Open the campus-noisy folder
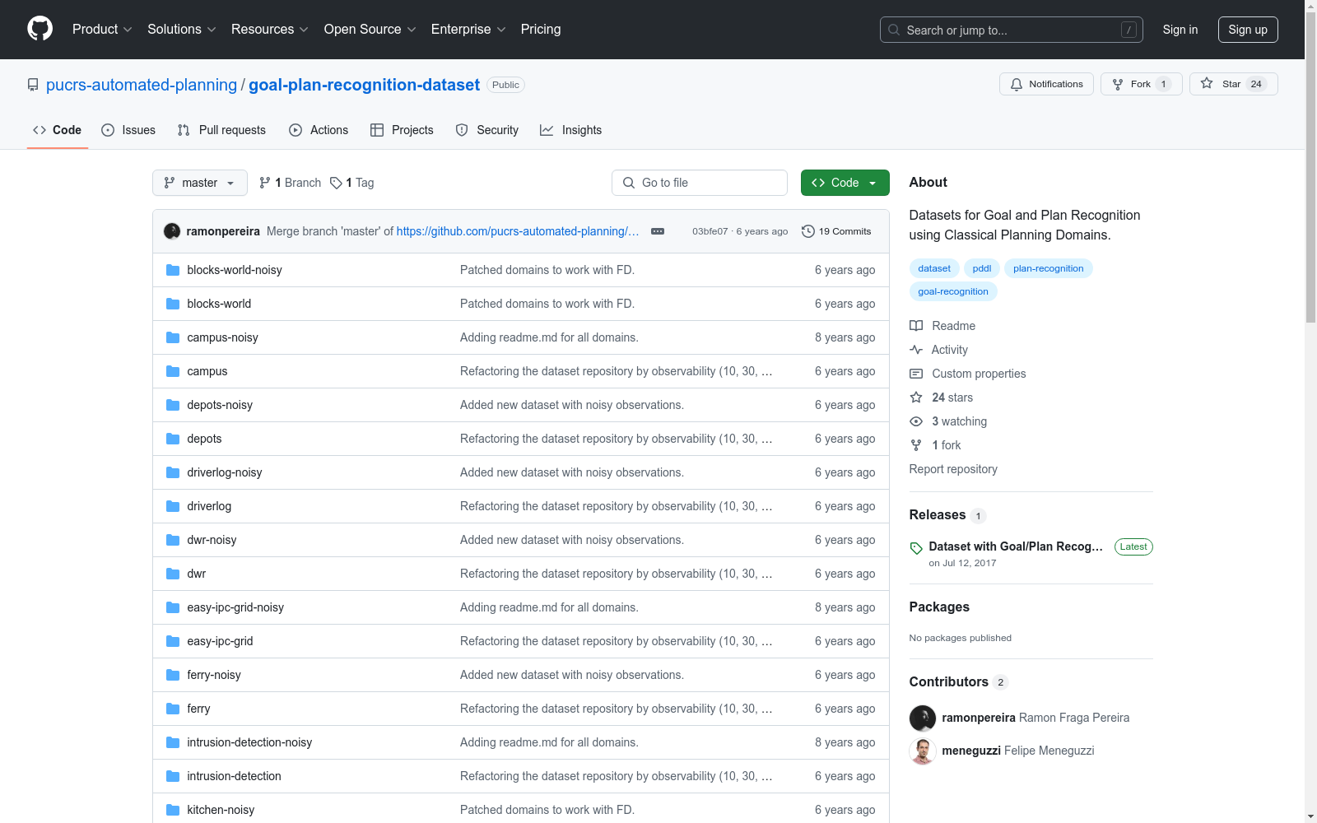This screenshot has width=1317, height=823. 222,337
